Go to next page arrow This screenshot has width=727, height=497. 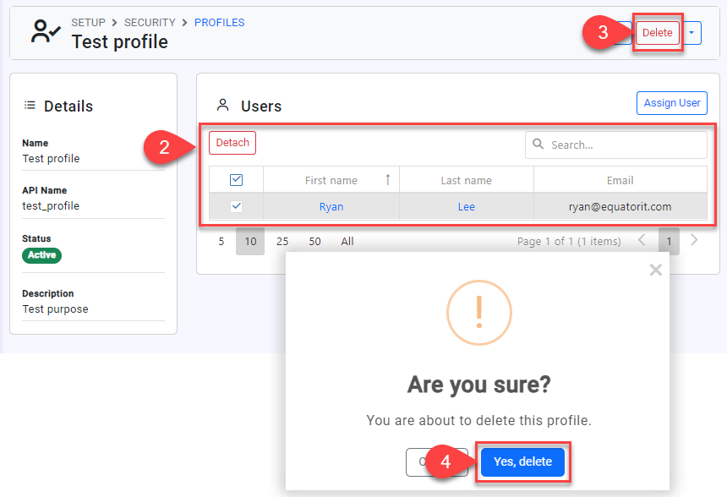pyautogui.click(x=694, y=241)
